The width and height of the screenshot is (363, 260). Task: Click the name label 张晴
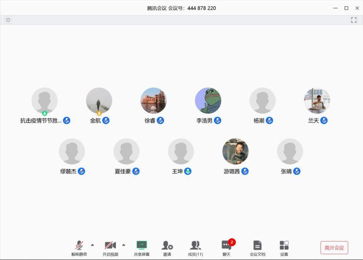(286, 172)
